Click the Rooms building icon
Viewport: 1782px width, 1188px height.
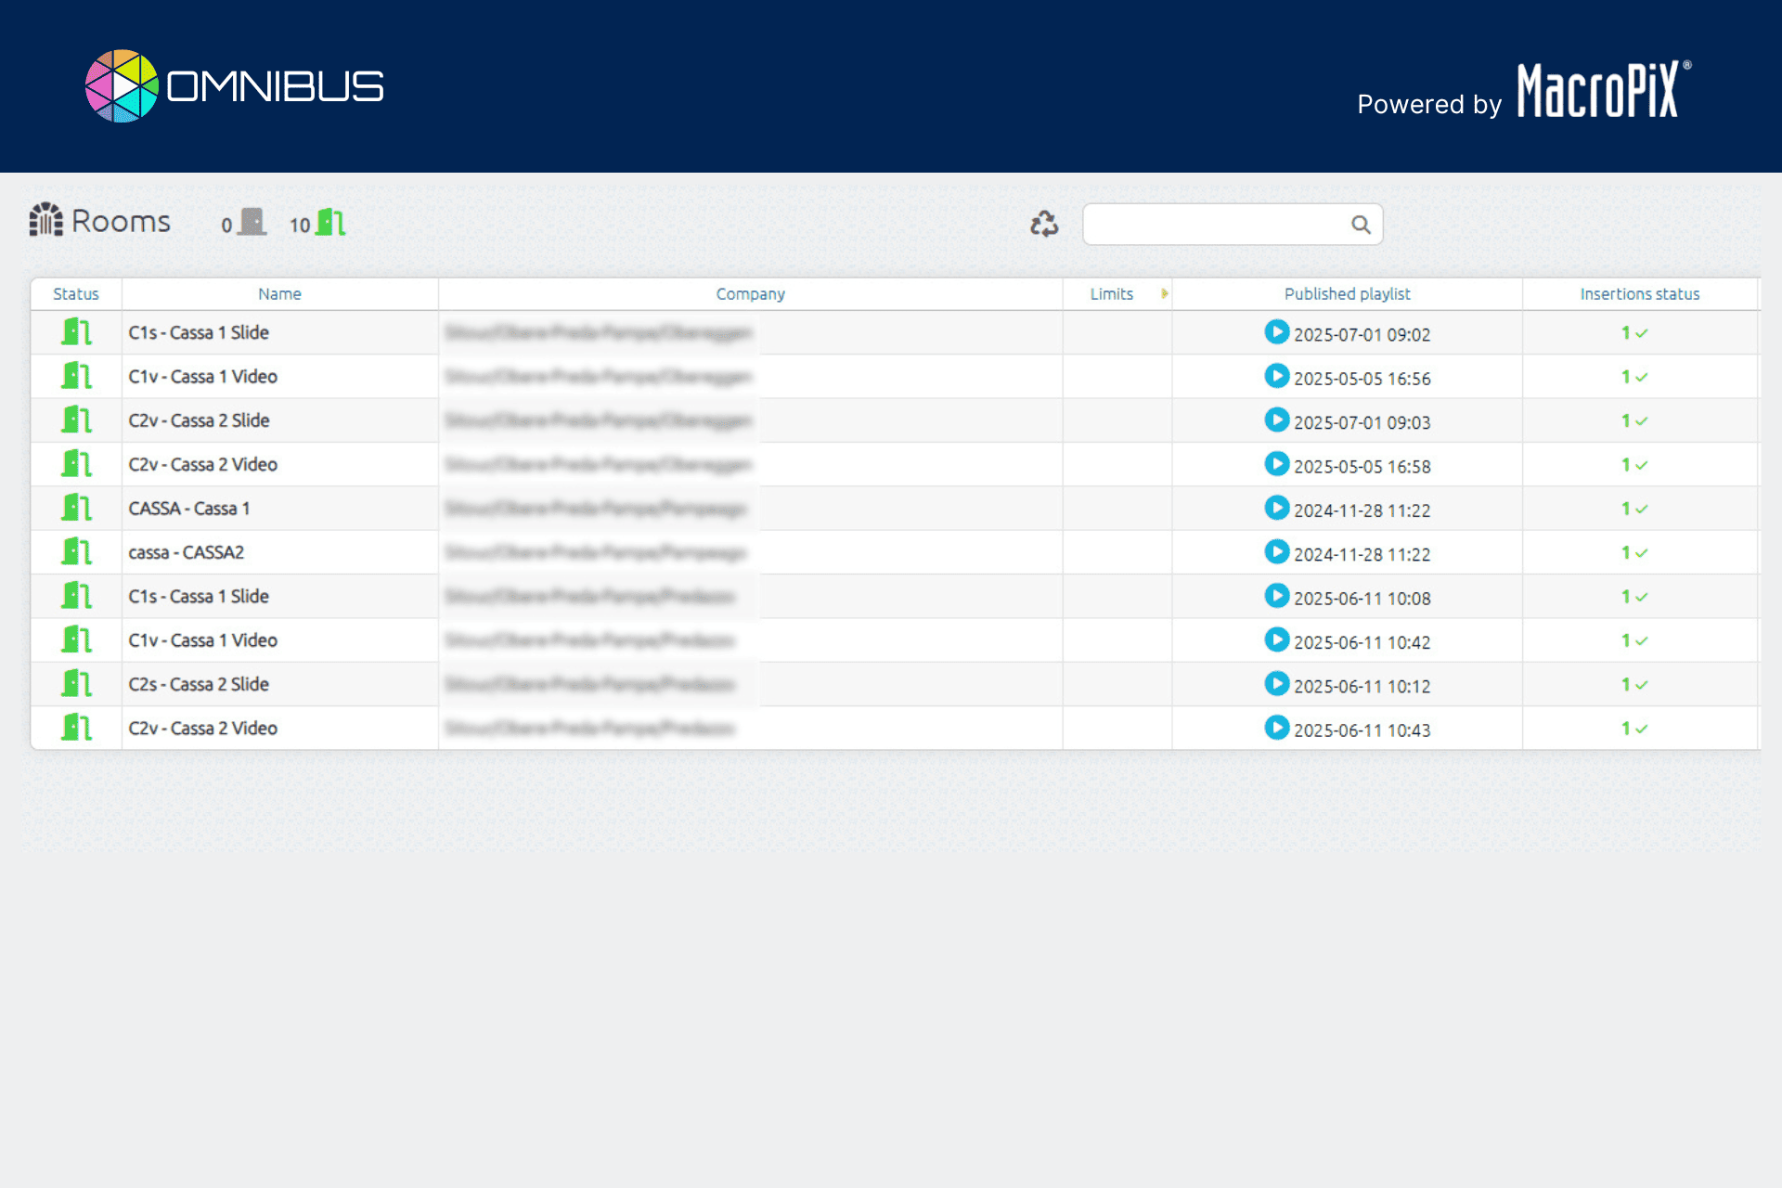click(x=46, y=221)
